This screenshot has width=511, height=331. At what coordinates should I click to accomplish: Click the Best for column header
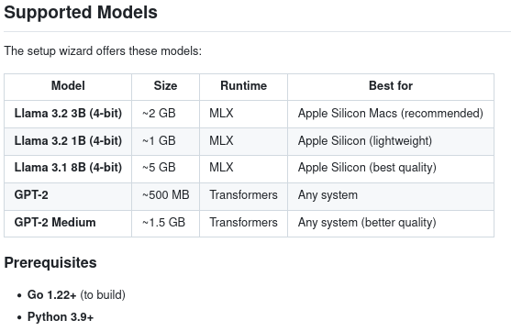pos(391,86)
